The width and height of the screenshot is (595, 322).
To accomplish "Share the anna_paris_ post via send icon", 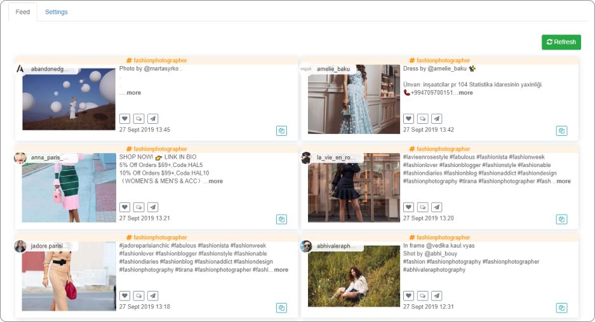I will [153, 207].
